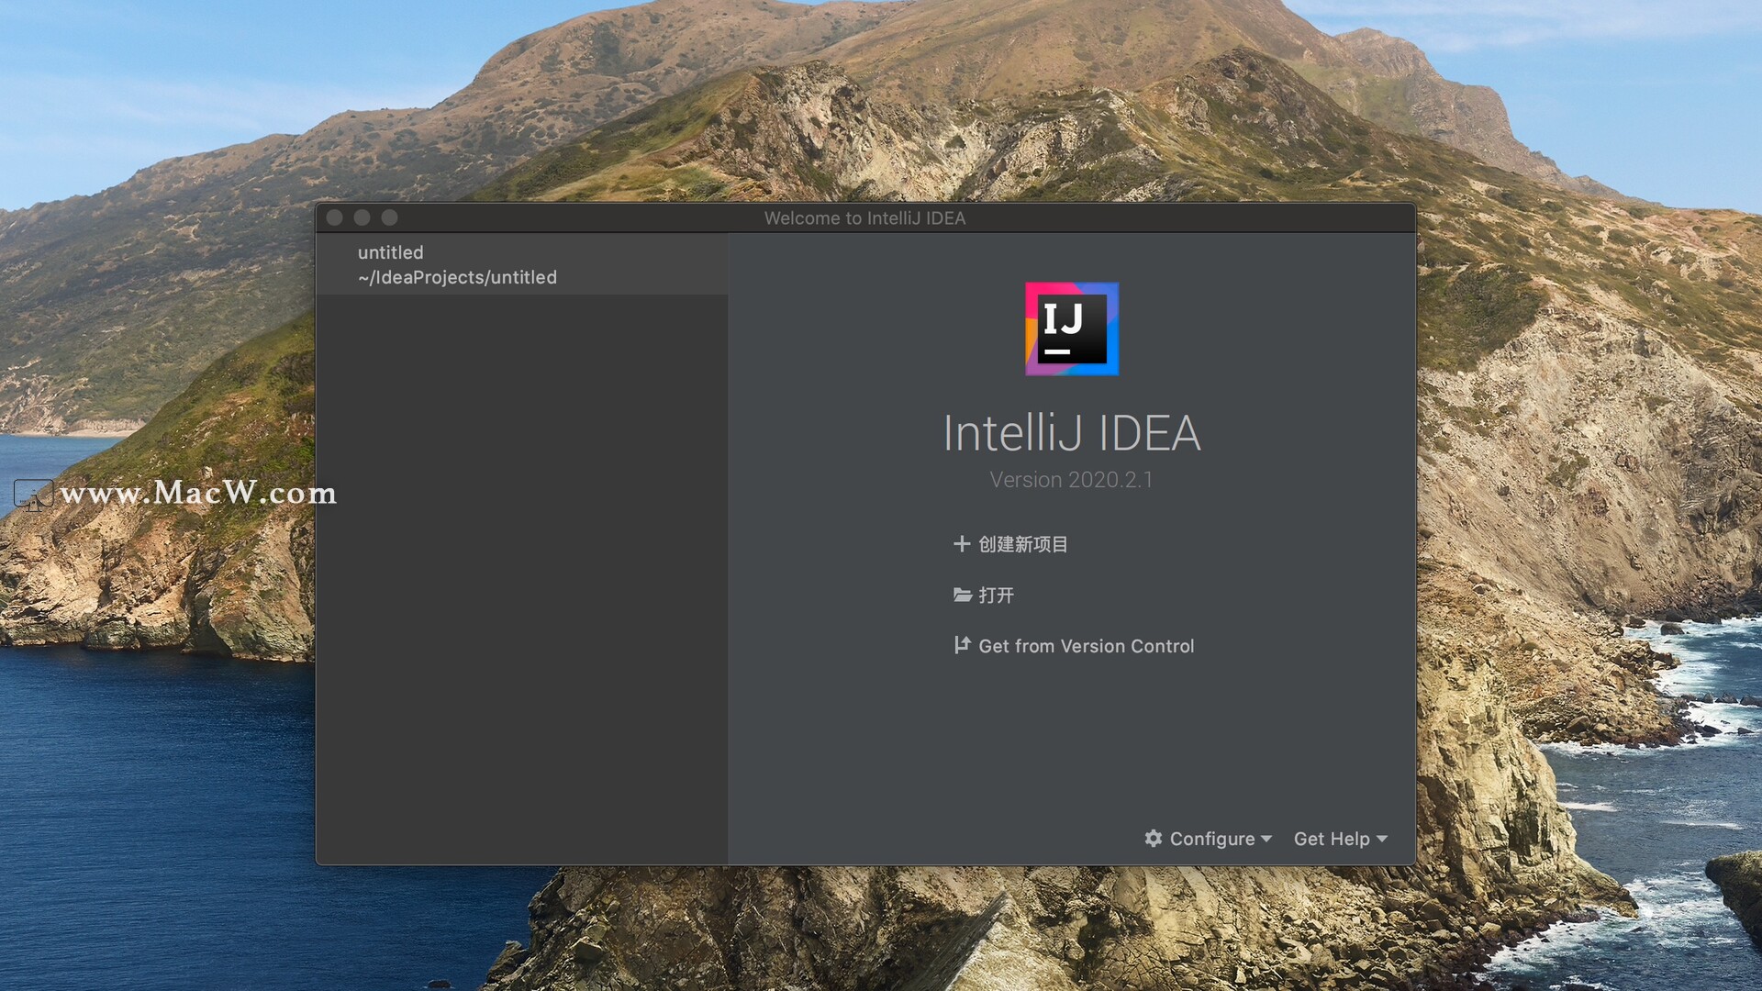The width and height of the screenshot is (1762, 991).
Task: Select 创建新项目 to create a new project
Action: tap(1023, 544)
